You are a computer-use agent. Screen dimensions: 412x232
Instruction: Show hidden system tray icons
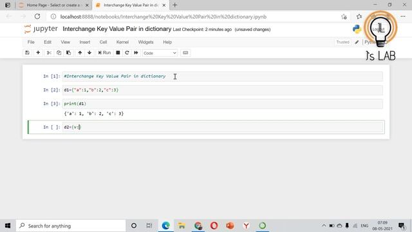[x=324, y=226]
